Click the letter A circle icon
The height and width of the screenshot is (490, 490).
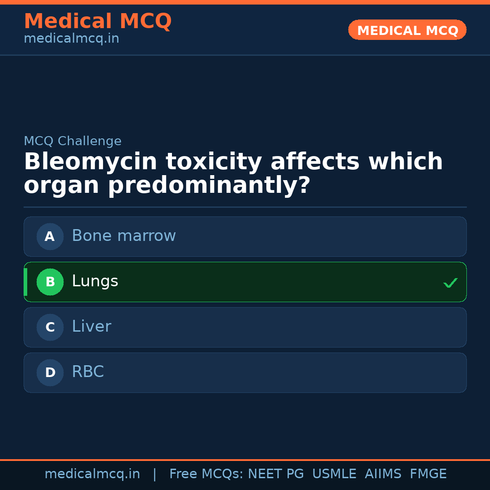tap(50, 236)
